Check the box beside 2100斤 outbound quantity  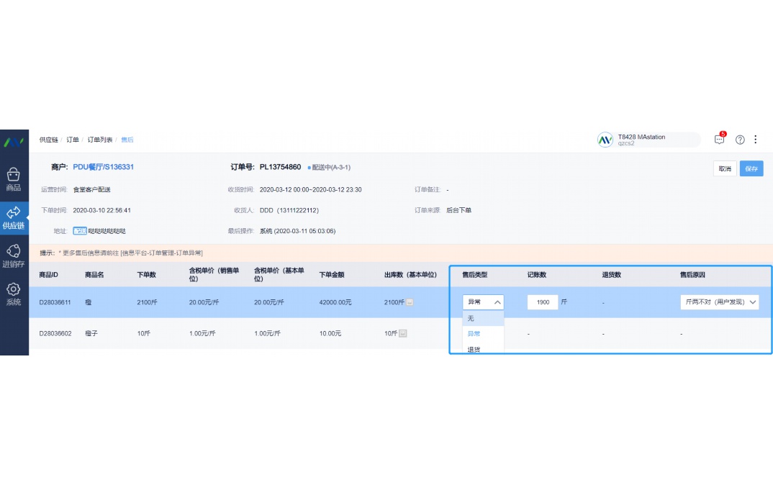pyautogui.click(x=410, y=302)
